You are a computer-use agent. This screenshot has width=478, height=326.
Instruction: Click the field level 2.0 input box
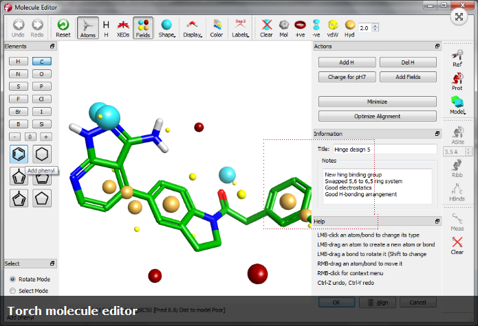(x=365, y=28)
